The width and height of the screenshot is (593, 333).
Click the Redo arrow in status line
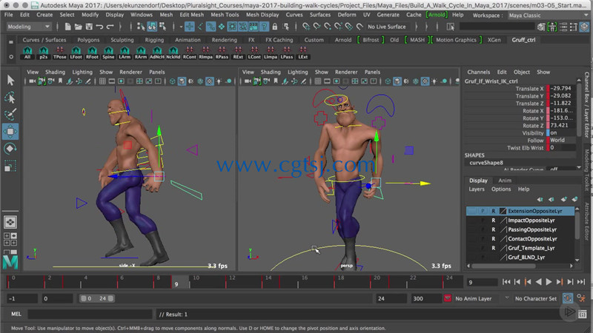[110, 27]
